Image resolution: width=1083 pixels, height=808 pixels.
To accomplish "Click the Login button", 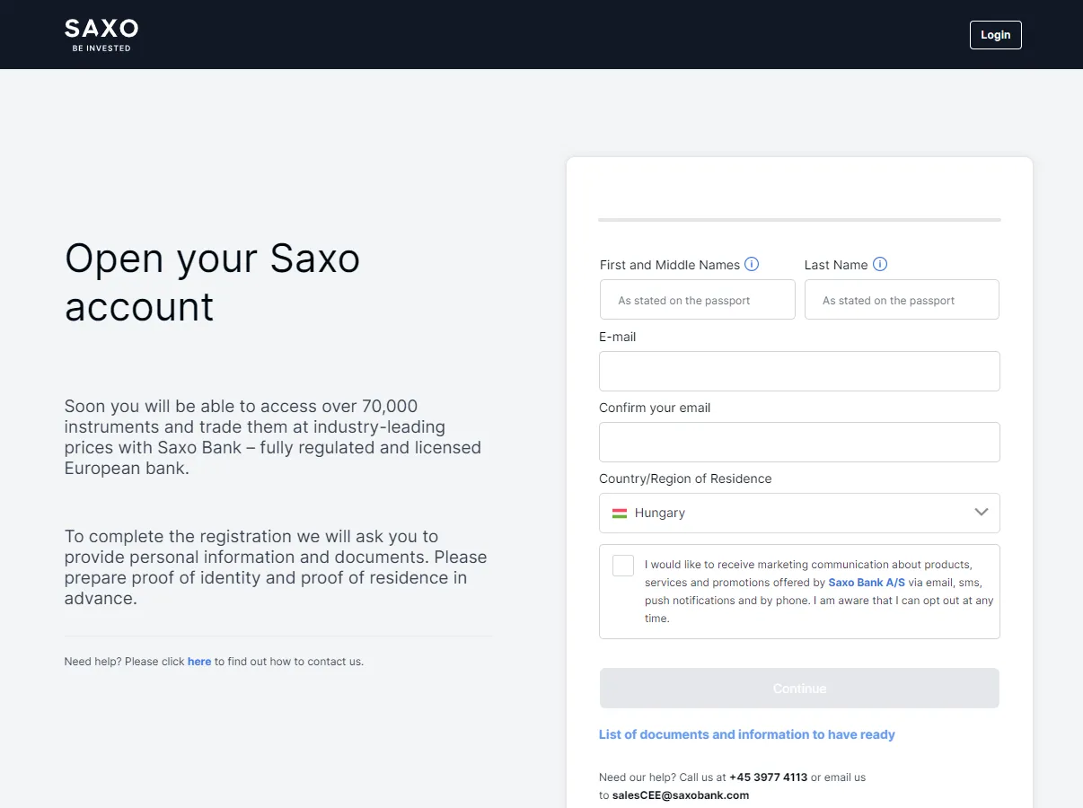I will [995, 35].
